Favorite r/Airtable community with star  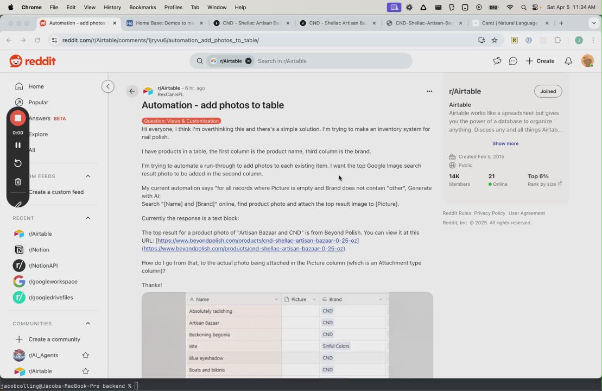86,371
